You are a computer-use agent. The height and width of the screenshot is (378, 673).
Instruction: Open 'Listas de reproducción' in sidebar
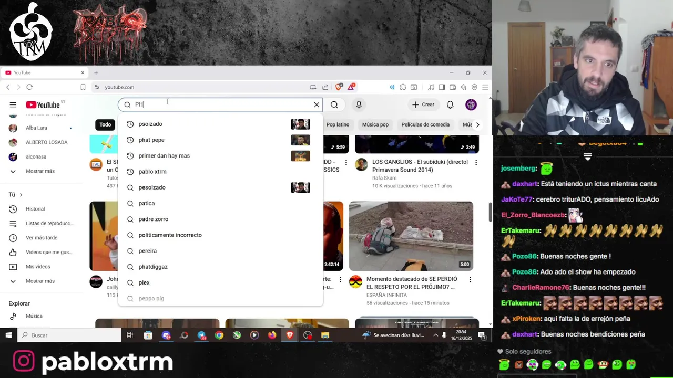coord(41,223)
